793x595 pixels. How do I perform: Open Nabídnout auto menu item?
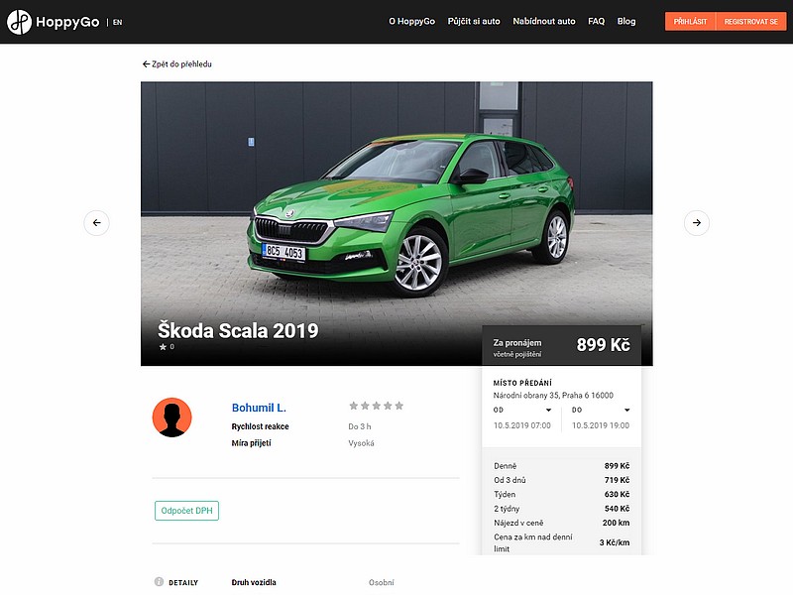pyautogui.click(x=544, y=21)
